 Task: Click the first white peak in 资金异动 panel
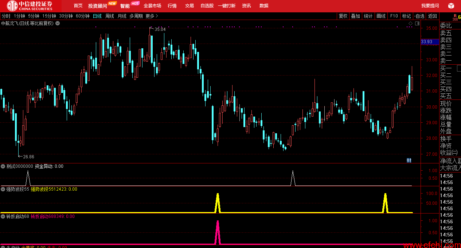(28, 178)
